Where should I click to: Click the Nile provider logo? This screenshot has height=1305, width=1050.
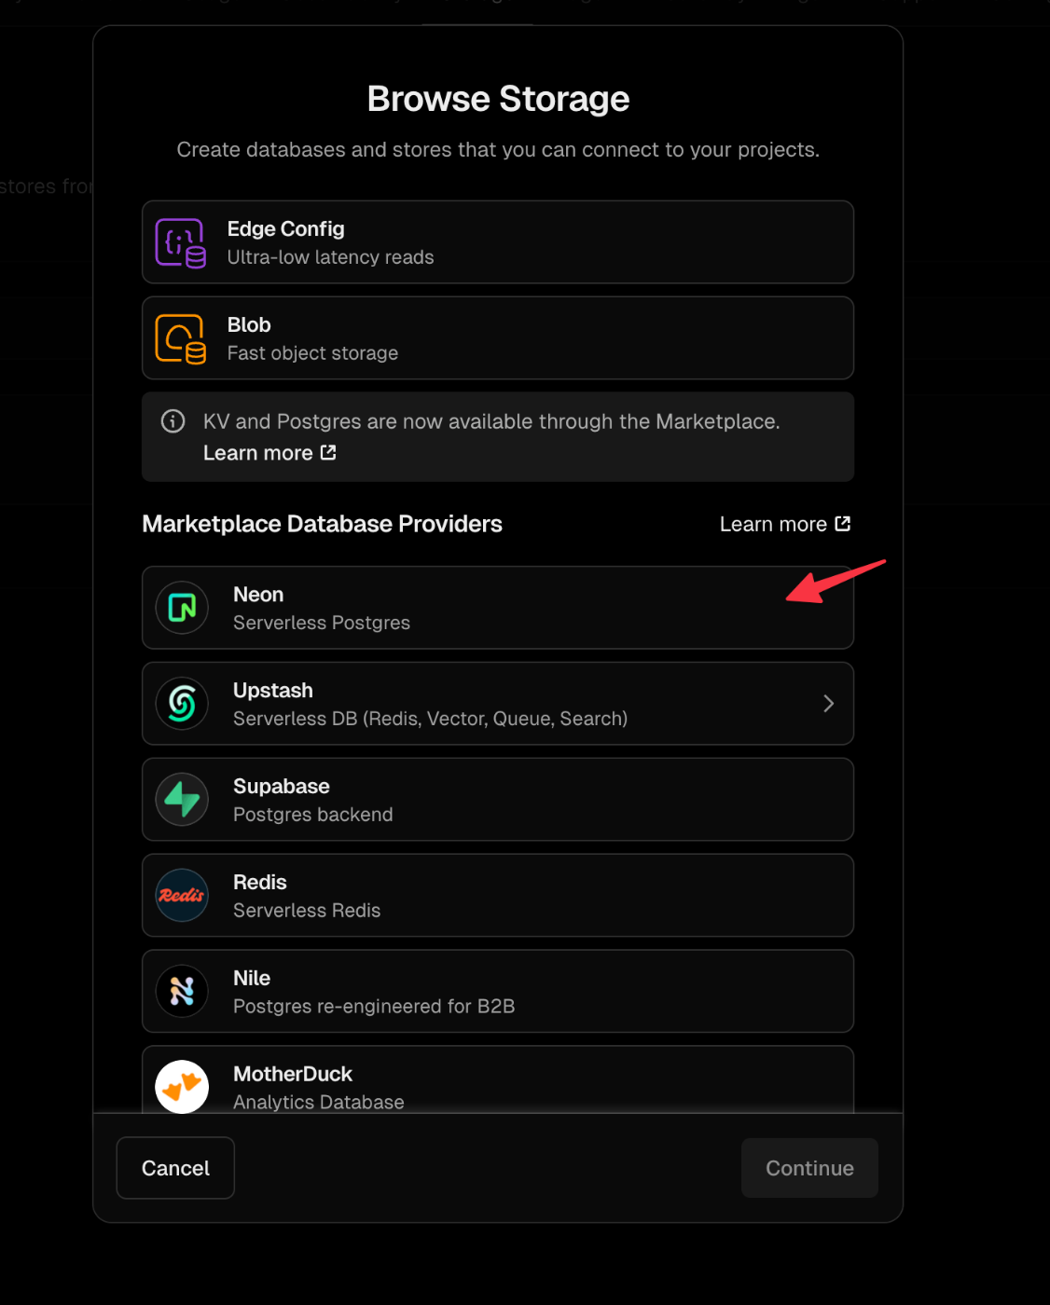182,992
